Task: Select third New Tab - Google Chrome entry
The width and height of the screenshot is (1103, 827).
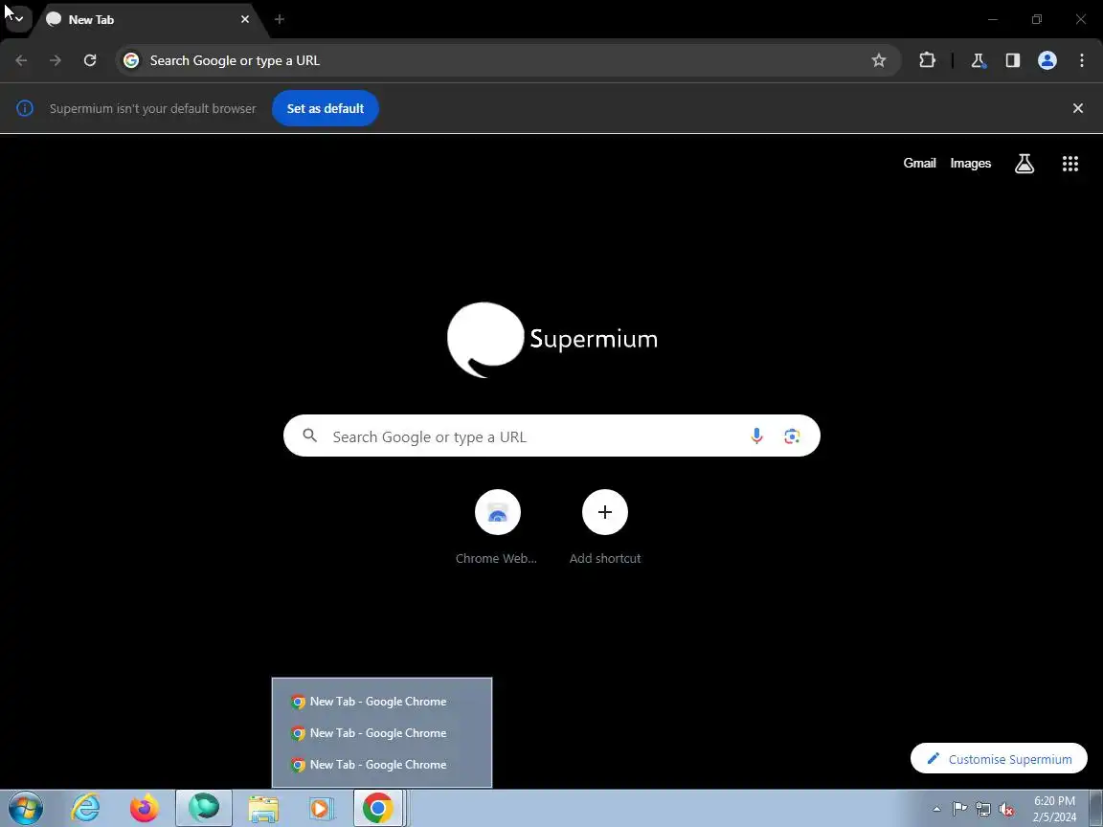Action: coord(382,765)
